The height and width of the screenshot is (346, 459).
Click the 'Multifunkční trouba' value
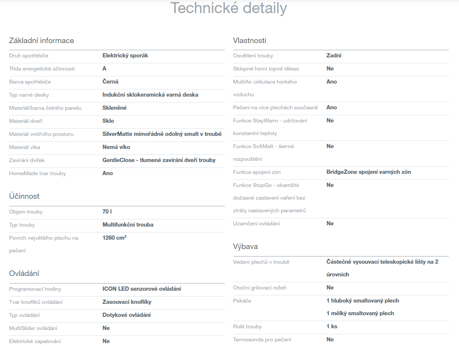point(128,225)
